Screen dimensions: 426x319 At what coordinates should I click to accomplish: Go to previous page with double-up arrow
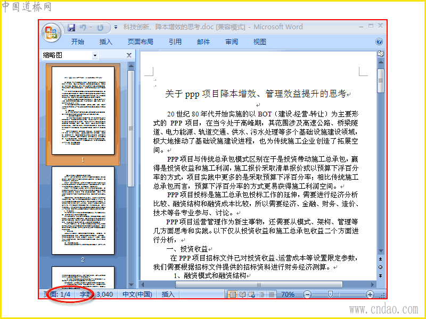pos(381,259)
